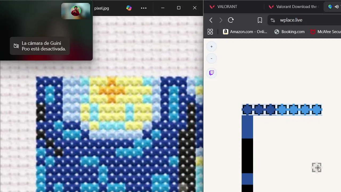Go forward in the browser

[221, 20]
